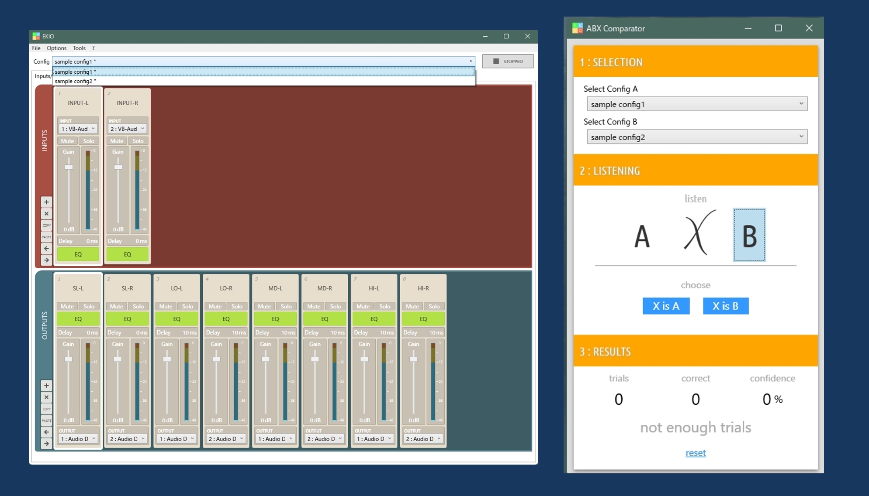
Task: Expand Select Config B dropdown
Action: click(697, 137)
